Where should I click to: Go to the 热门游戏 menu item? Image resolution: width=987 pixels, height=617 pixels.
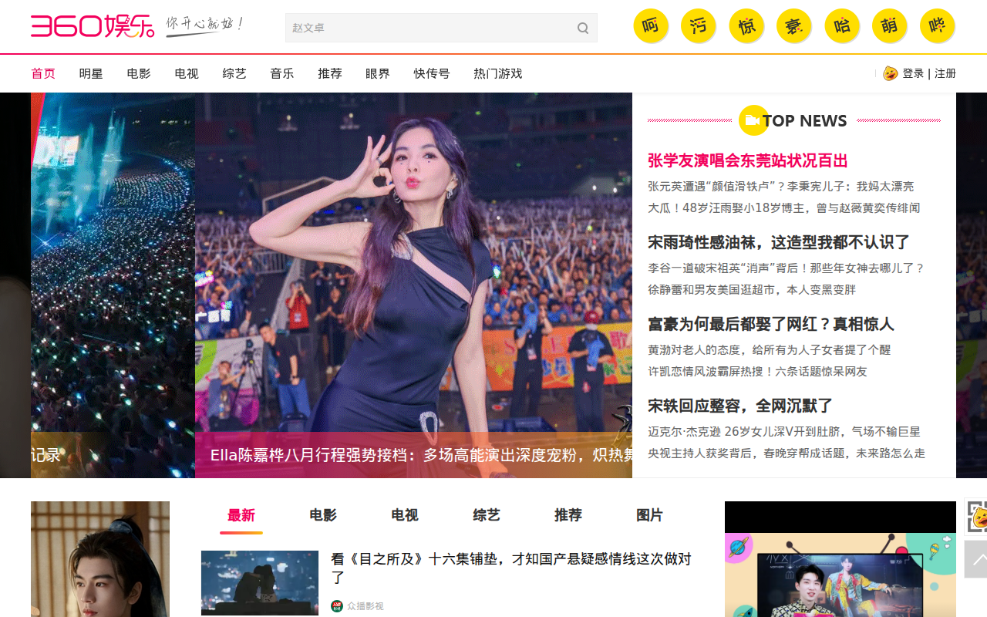point(497,73)
